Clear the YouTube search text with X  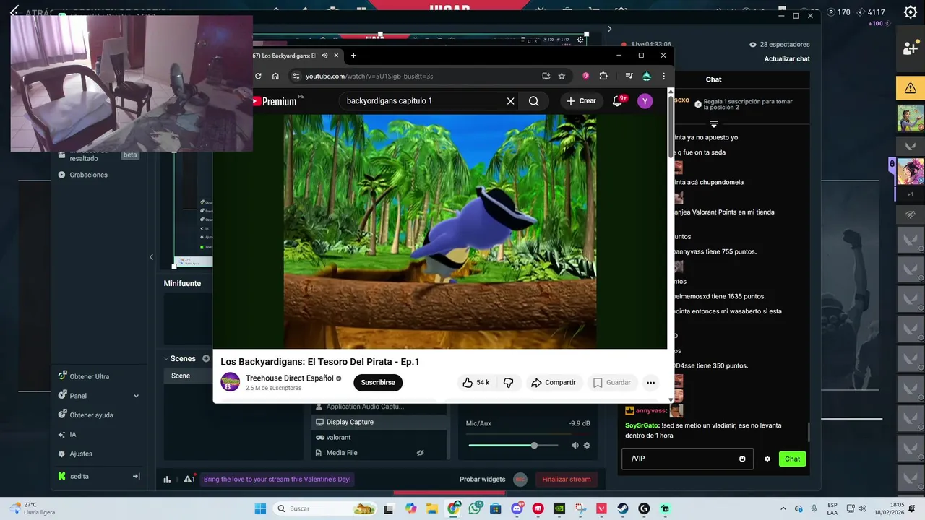[x=510, y=101]
